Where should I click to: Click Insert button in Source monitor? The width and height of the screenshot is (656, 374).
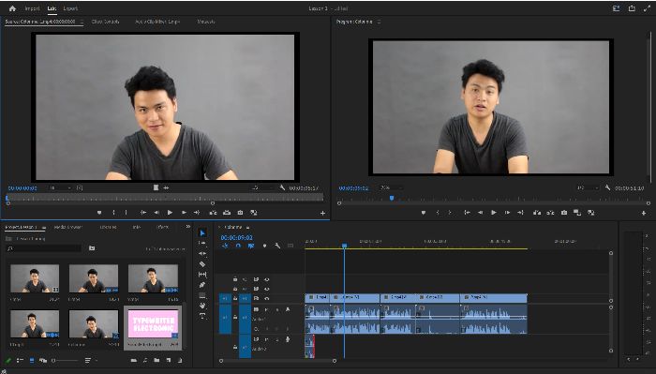[x=213, y=213]
